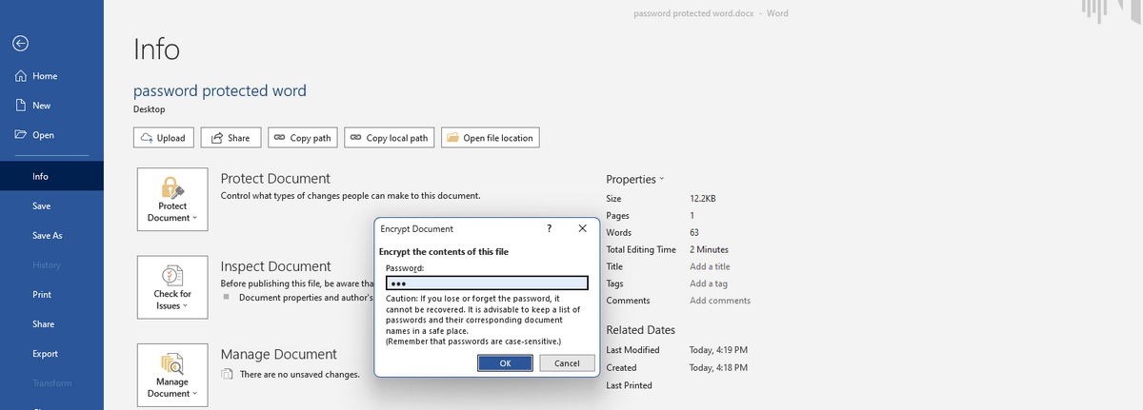Click Open file location button
Image resolution: width=1143 pixels, height=410 pixels.
point(490,138)
